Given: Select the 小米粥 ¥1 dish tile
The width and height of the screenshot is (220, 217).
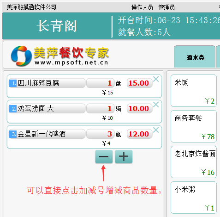Looking at the screenshot, I should (x=194, y=198).
